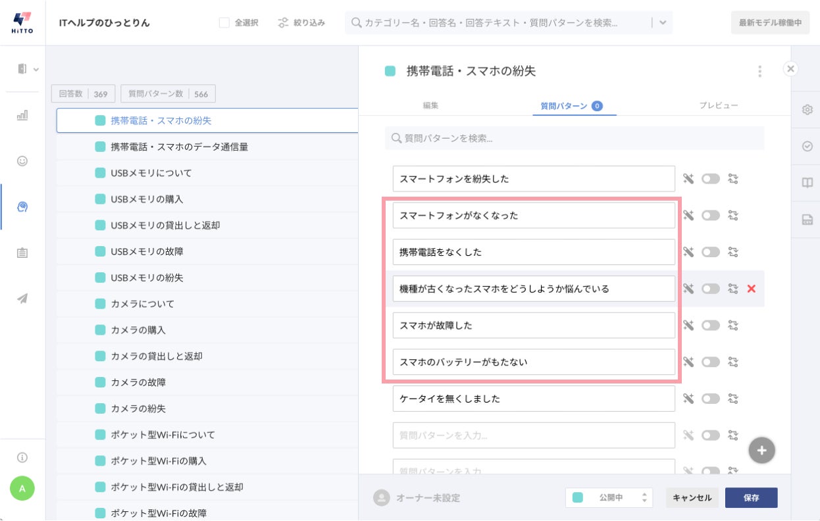Click the 保存 button
The width and height of the screenshot is (820, 521).
click(x=751, y=498)
